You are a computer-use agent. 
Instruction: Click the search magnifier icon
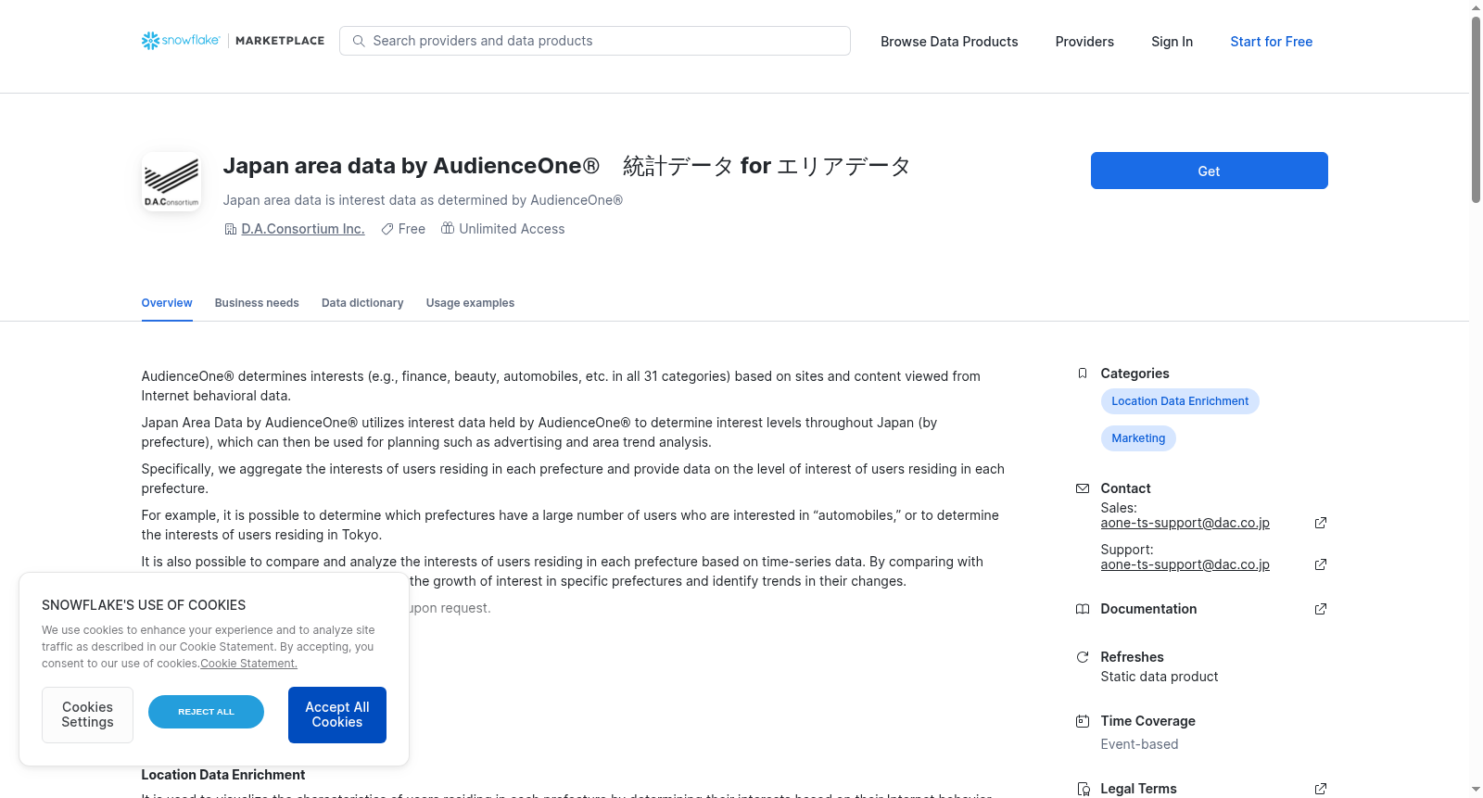359,41
